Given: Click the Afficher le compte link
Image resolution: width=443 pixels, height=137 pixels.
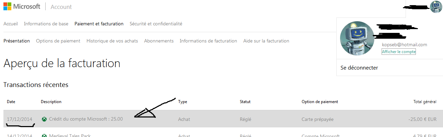Looking at the screenshot, I should pyautogui.click(x=399, y=52).
